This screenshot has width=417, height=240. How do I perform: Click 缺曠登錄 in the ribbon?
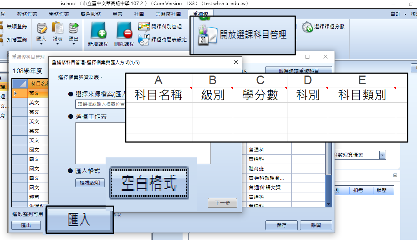(x=17, y=27)
